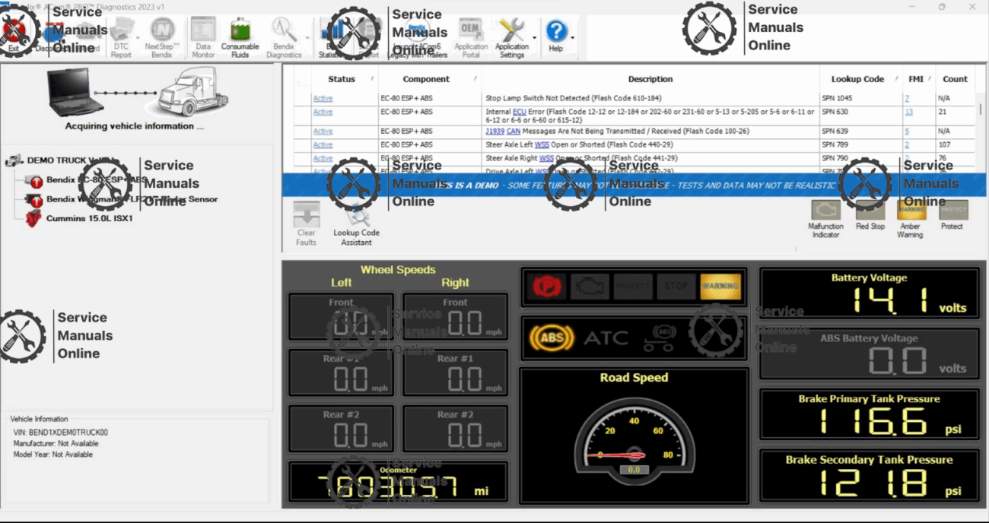989x523 pixels.
Task: Select the Cummins 15.0L ISX1 tree item
Action: pos(90,218)
